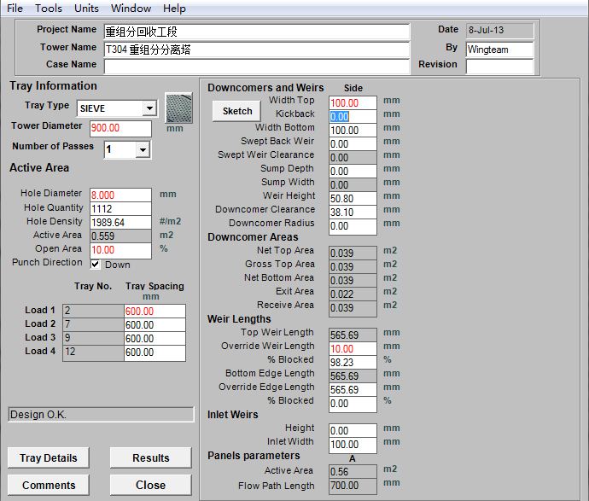This screenshot has height=501, width=589.
Task: Focus the empty Case Name field
Action: point(257,67)
